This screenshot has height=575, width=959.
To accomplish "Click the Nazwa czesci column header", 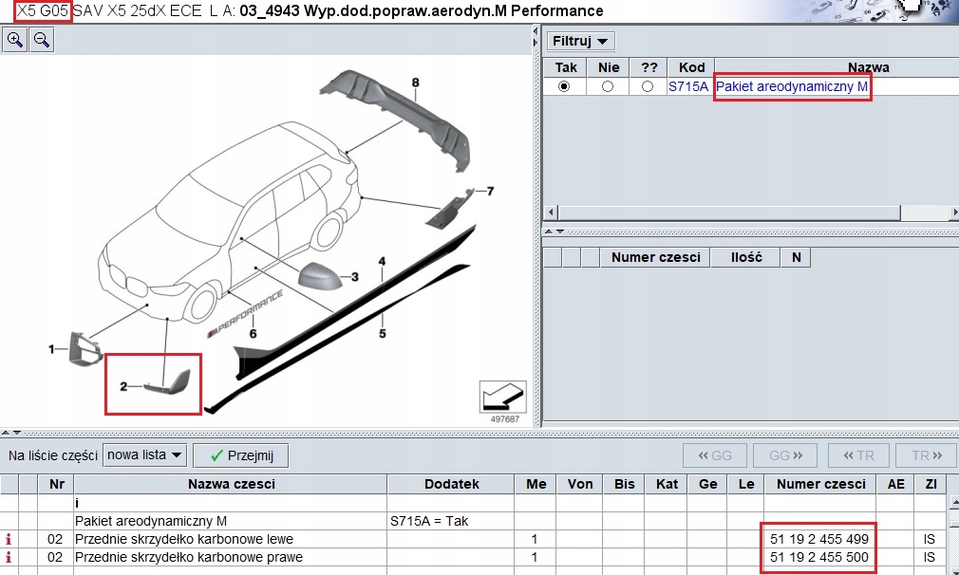I will coord(231,484).
